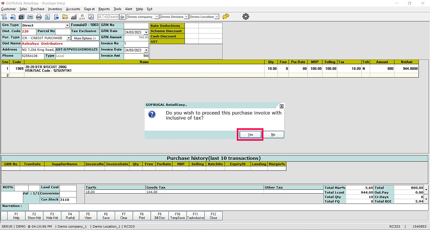This screenshot has width=430, height=230.
Task: Click the Go search button
Action: pos(122,17)
